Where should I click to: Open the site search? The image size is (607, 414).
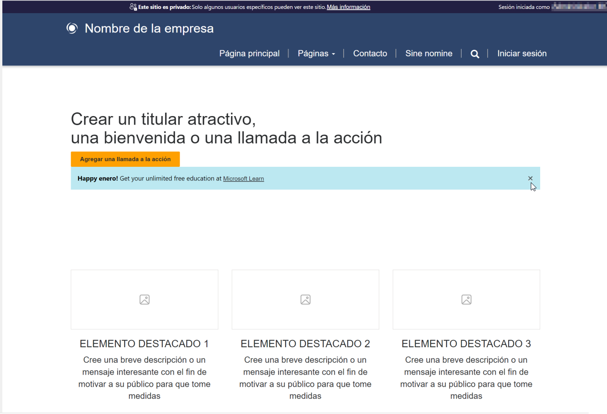coord(474,54)
